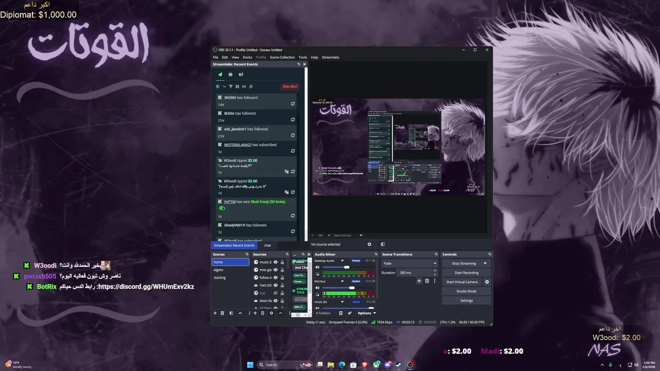This screenshot has height=371, width=660.
Task: Expand the Stop Streaming dropdown arrow
Action: tap(485, 263)
